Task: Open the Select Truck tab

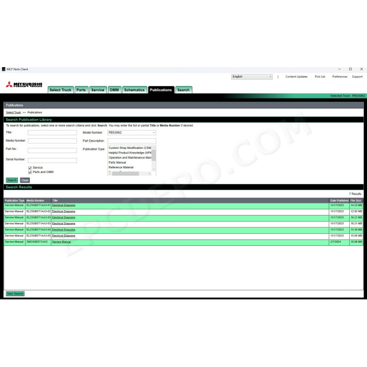Action: (61, 90)
